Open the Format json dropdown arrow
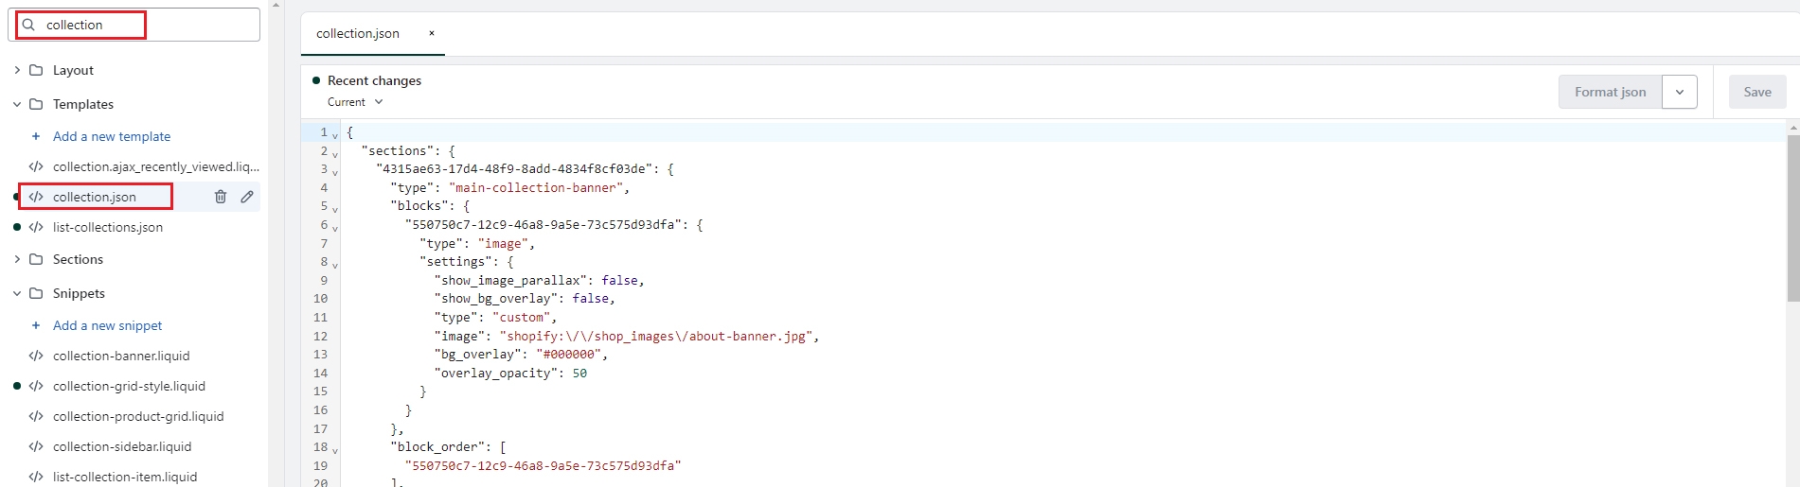Screen dimensions: 1800x487 click(x=1679, y=92)
